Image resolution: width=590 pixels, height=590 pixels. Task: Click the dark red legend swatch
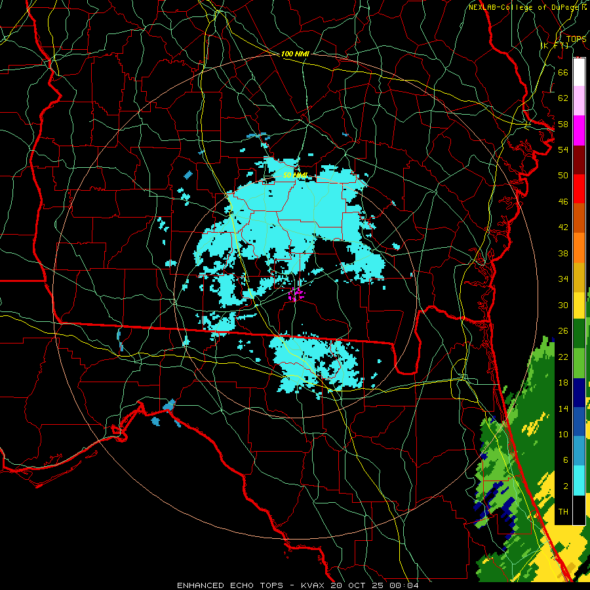[579, 159]
